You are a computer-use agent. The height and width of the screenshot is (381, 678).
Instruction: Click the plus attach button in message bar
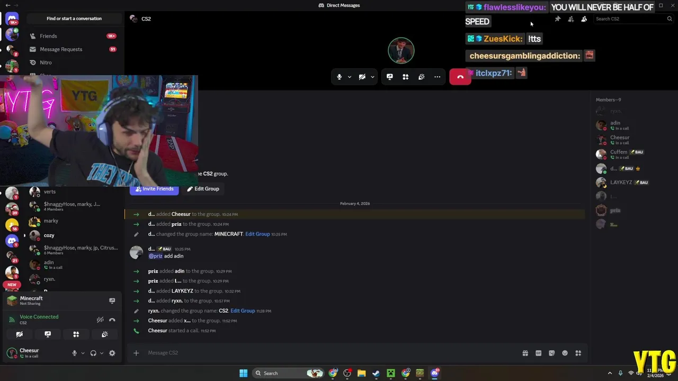click(x=136, y=353)
